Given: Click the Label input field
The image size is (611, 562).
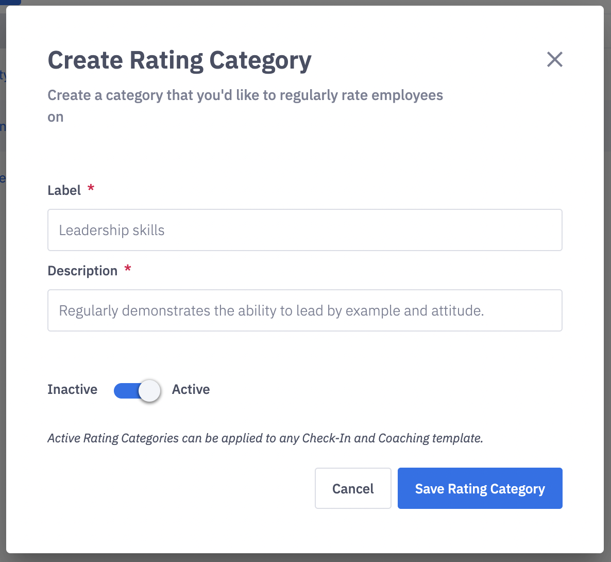Looking at the screenshot, I should tap(304, 230).
